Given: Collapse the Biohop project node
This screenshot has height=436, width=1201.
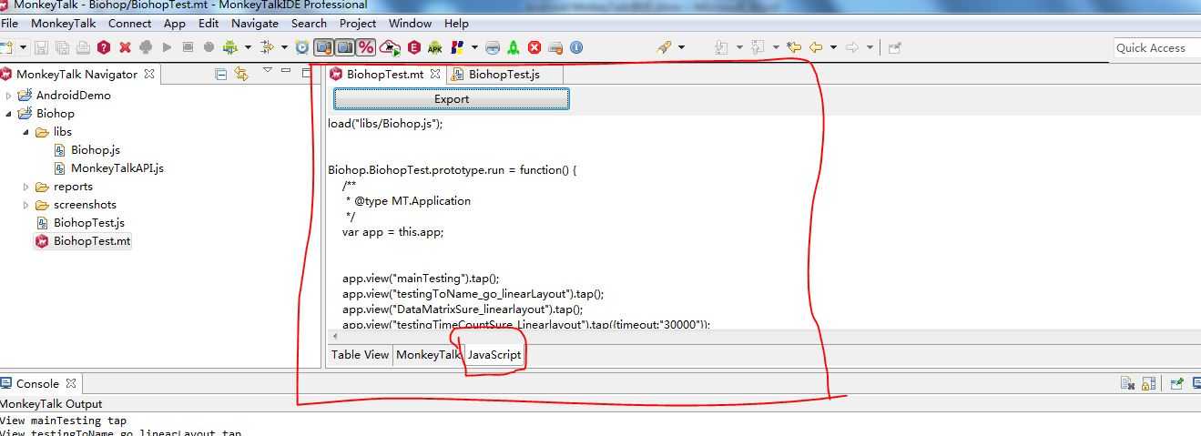Looking at the screenshot, I should pyautogui.click(x=8, y=114).
